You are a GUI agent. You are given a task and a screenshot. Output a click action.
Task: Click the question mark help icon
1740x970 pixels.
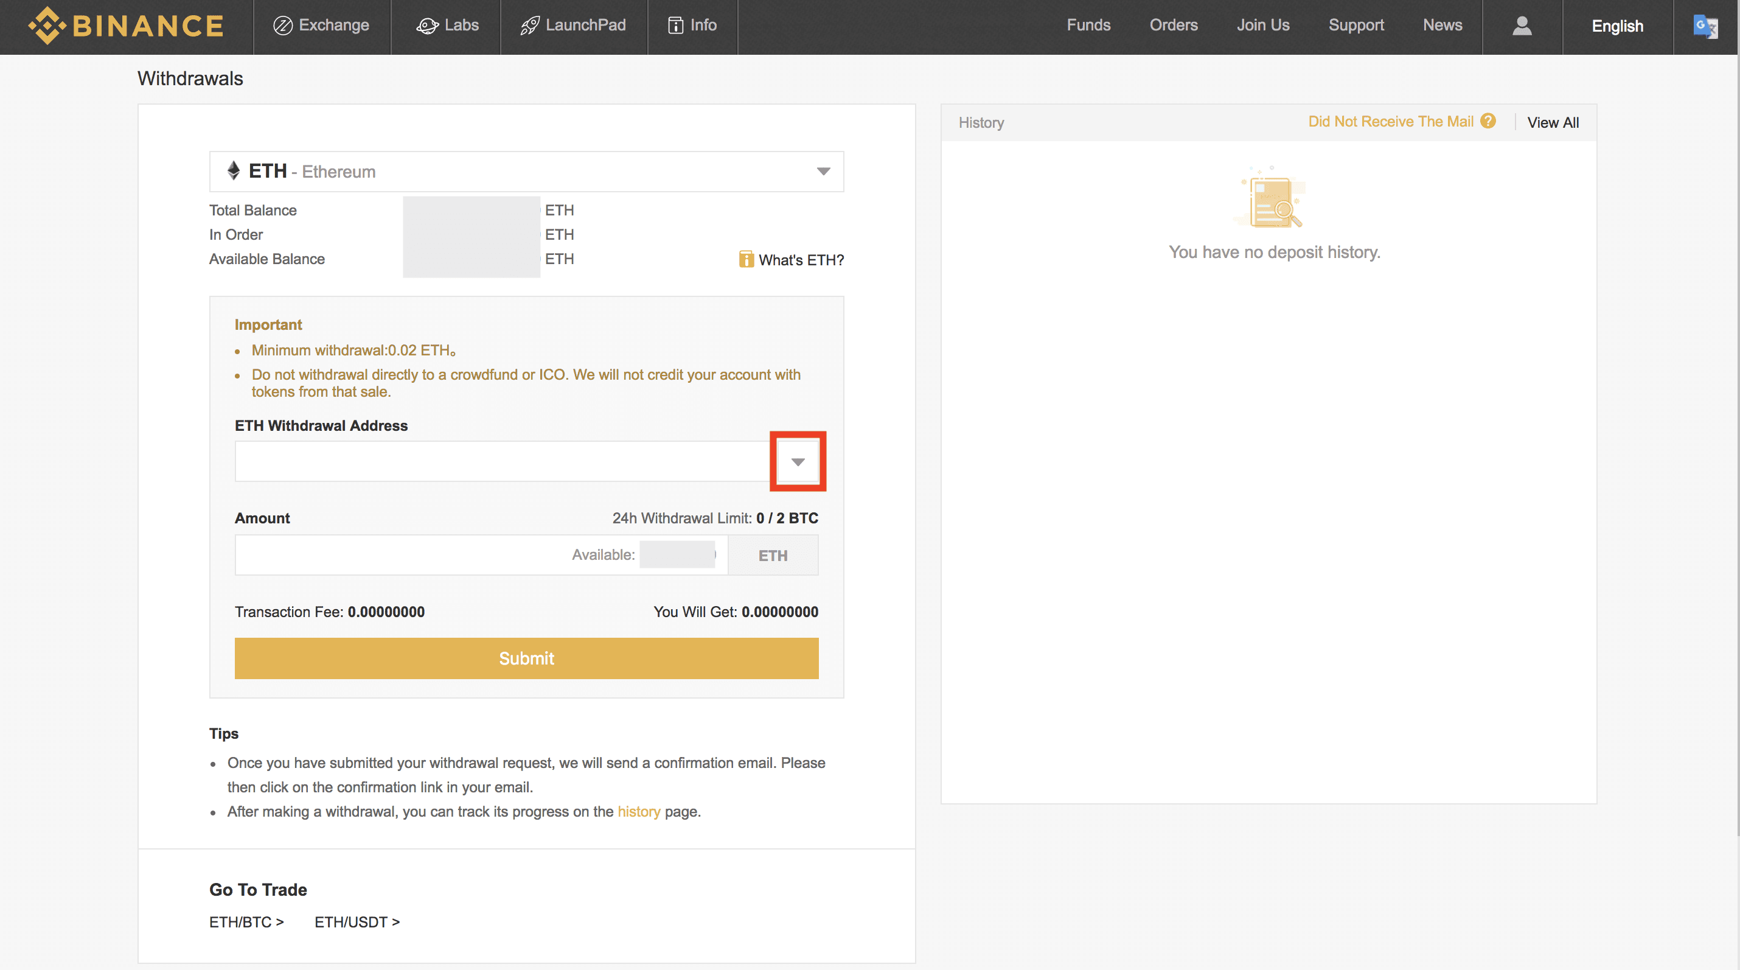click(x=1488, y=121)
